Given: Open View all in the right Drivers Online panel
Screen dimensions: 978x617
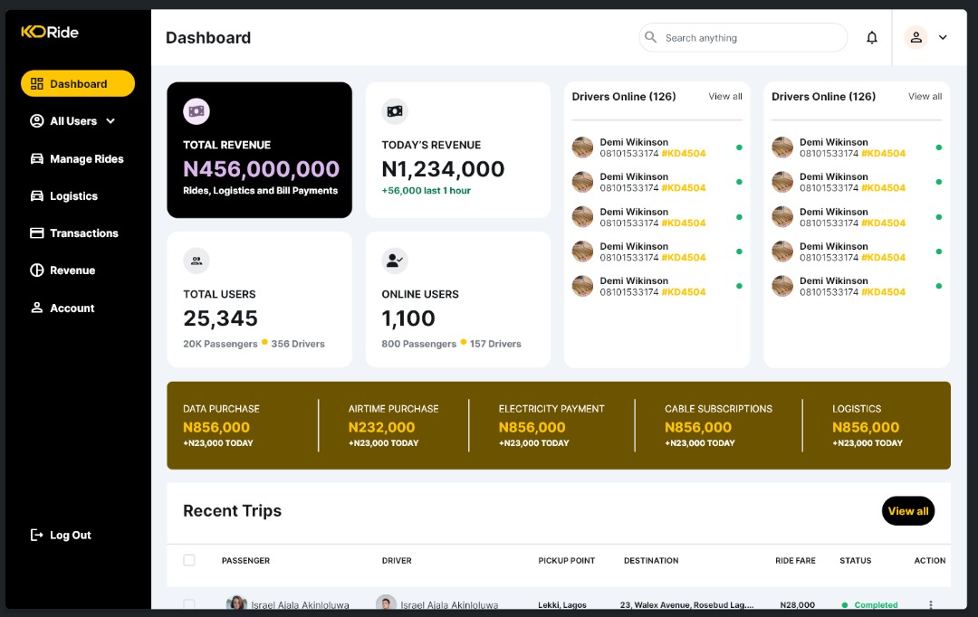Looking at the screenshot, I should 924,96.
